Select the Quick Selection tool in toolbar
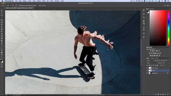The image size is (171, 96). point(2,18)
